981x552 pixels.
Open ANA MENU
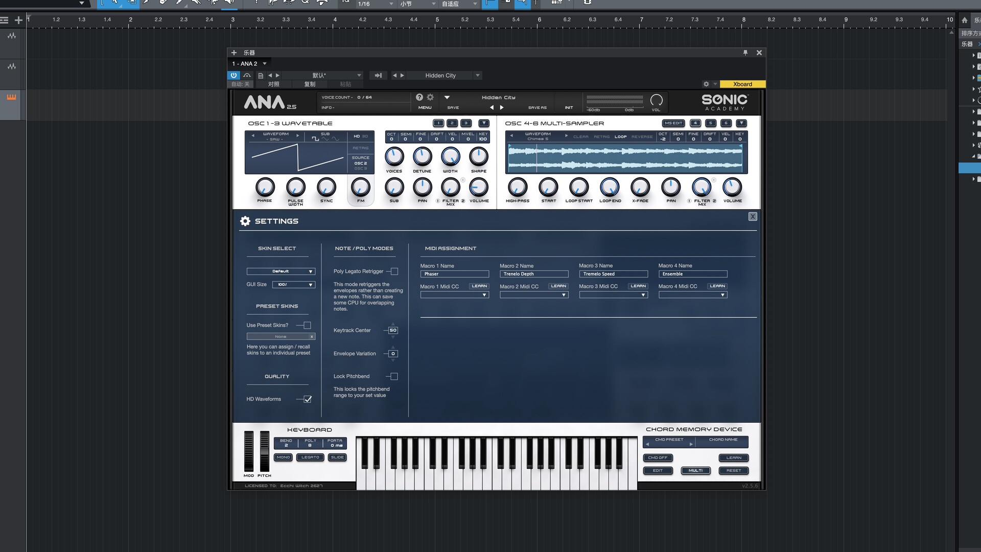425,108
